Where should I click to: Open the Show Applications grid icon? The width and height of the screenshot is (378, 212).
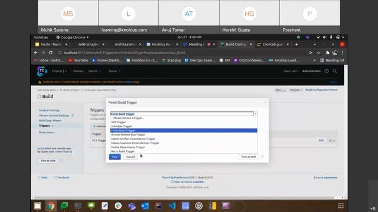click(x=341, y=206)
